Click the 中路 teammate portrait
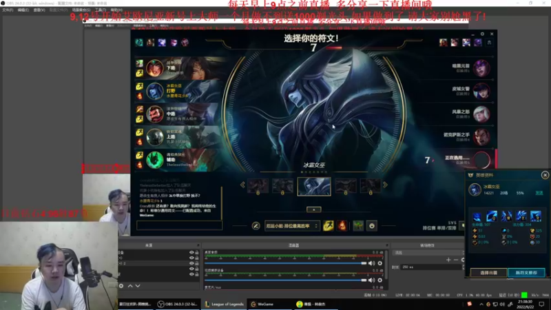 coord(154,114)
